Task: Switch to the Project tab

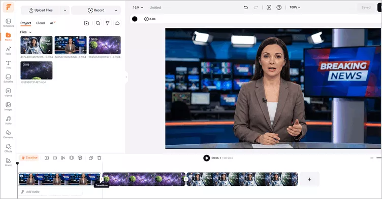Action: [26, 23]
